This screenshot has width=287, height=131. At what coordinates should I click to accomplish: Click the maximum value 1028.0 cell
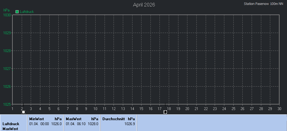coord(93,124)
